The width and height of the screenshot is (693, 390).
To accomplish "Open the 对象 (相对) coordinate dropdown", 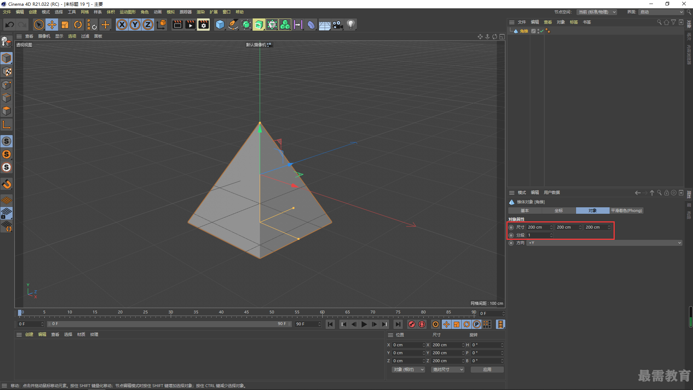I will tap(408, 369).
